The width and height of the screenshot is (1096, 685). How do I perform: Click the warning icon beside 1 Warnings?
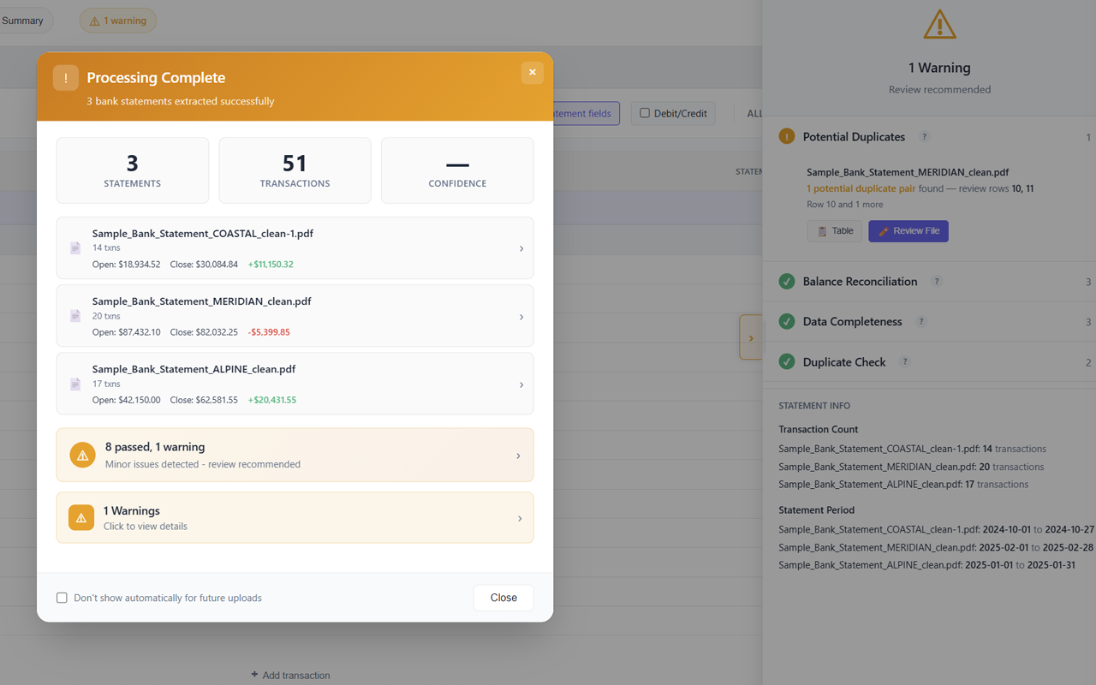click(81, 518)
